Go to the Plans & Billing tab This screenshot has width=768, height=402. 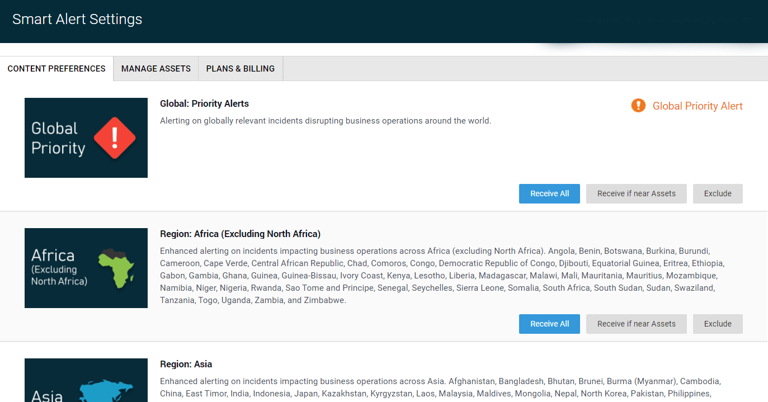pos(241,69)
